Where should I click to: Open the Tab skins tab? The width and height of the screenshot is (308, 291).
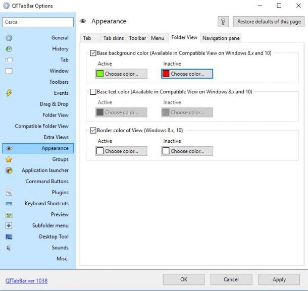114,38
